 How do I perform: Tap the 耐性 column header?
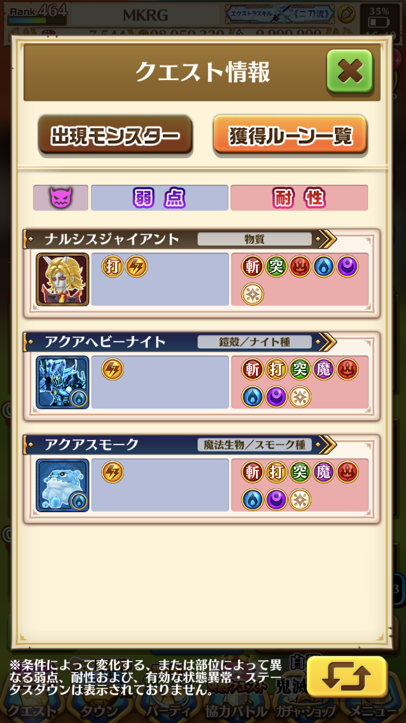click(299, 198)
